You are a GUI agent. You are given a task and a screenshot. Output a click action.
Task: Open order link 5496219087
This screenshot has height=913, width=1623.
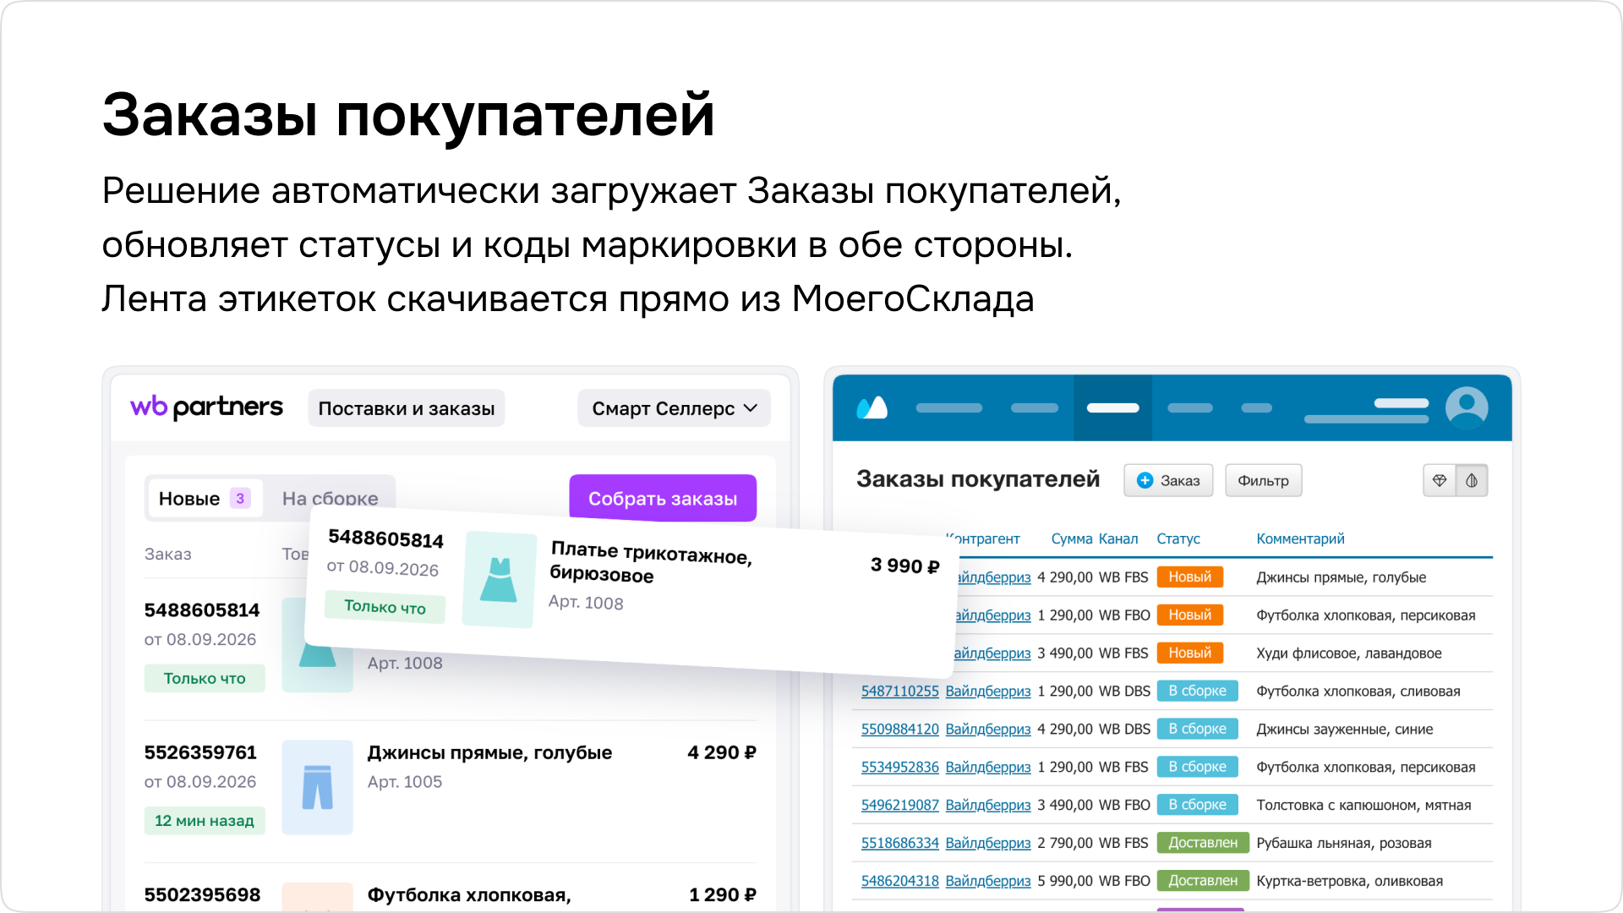point(899,805)
